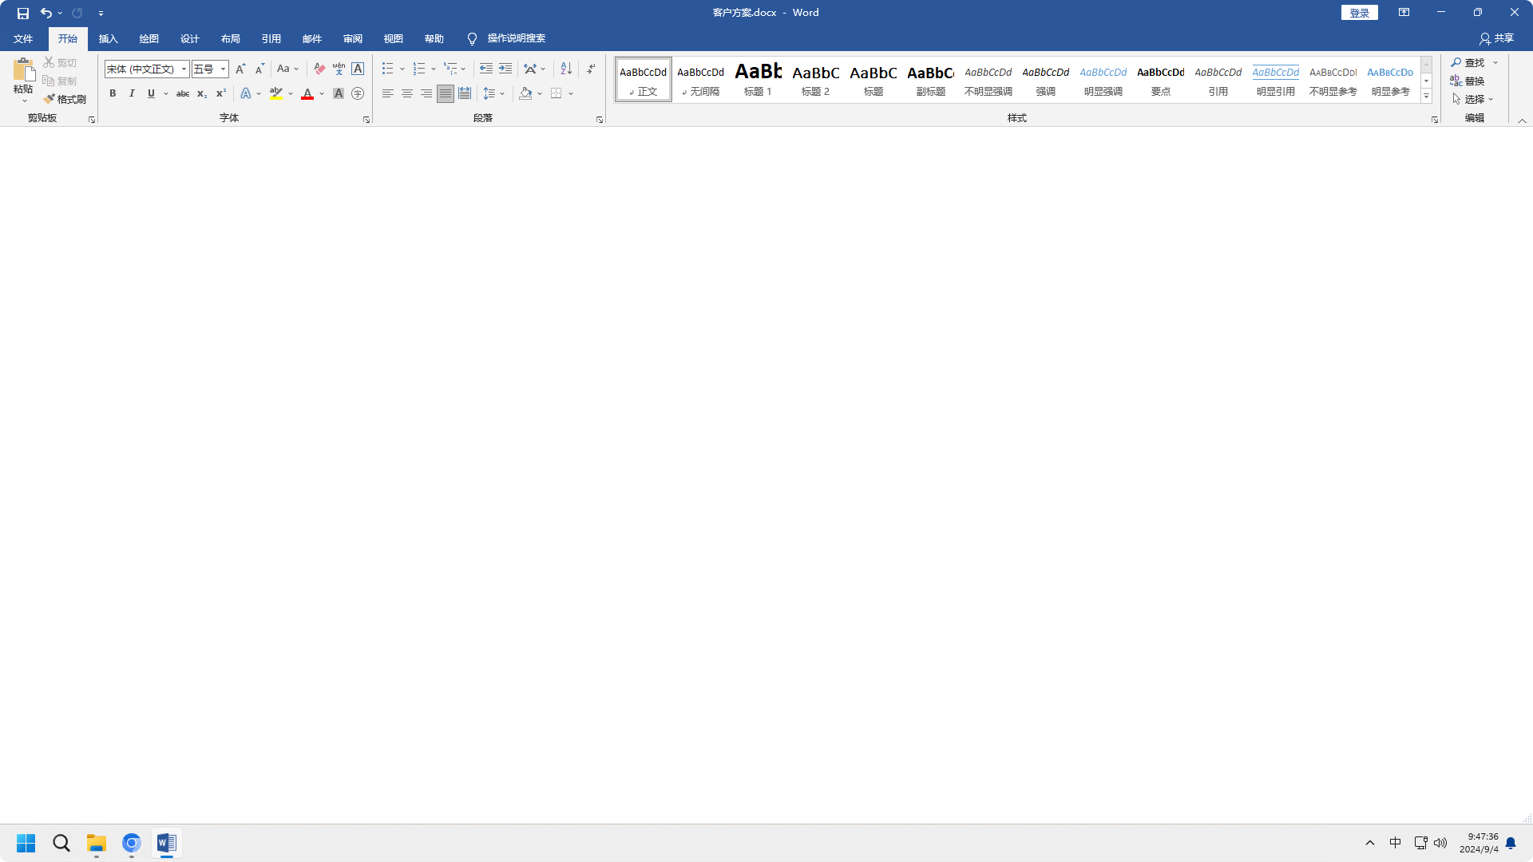This screenshot has width=1533, height=862.
Task: Switch to the 插入 tab
Action: pyautogui.click(x=109, y=39)
